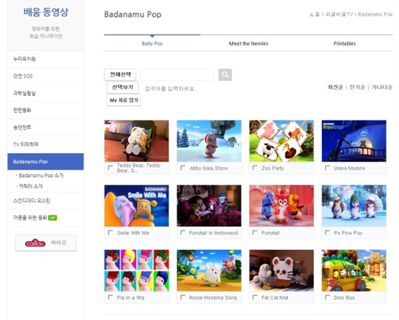This screenshot has height=320, width=399.
Task: Click the Badanamu Pop page heading
Action: pos(133,14)
